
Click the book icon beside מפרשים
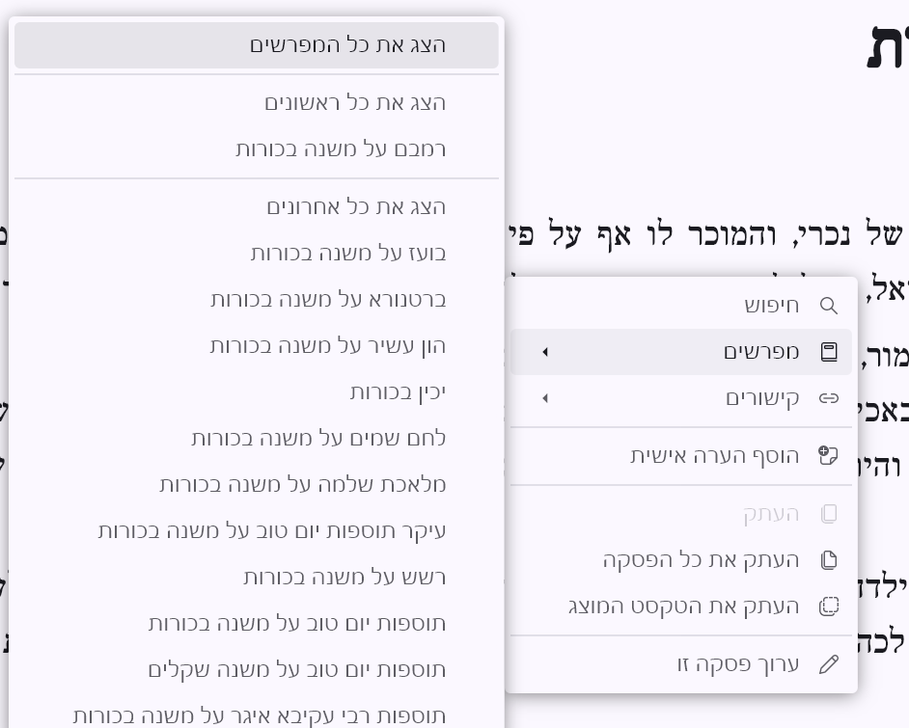(828, 352)
